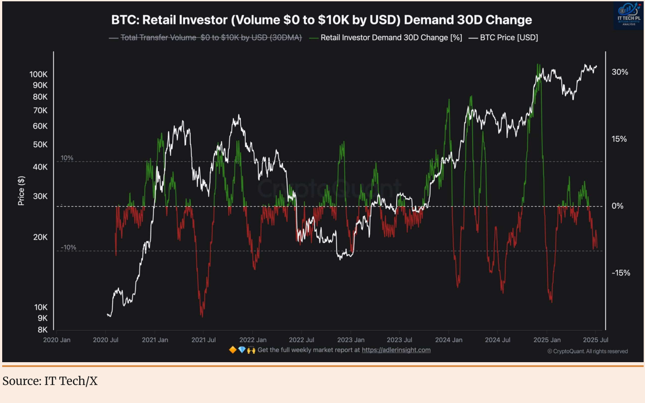
Task: Select the 2023 Jan tick on the time axis
Action: point(351,340)
